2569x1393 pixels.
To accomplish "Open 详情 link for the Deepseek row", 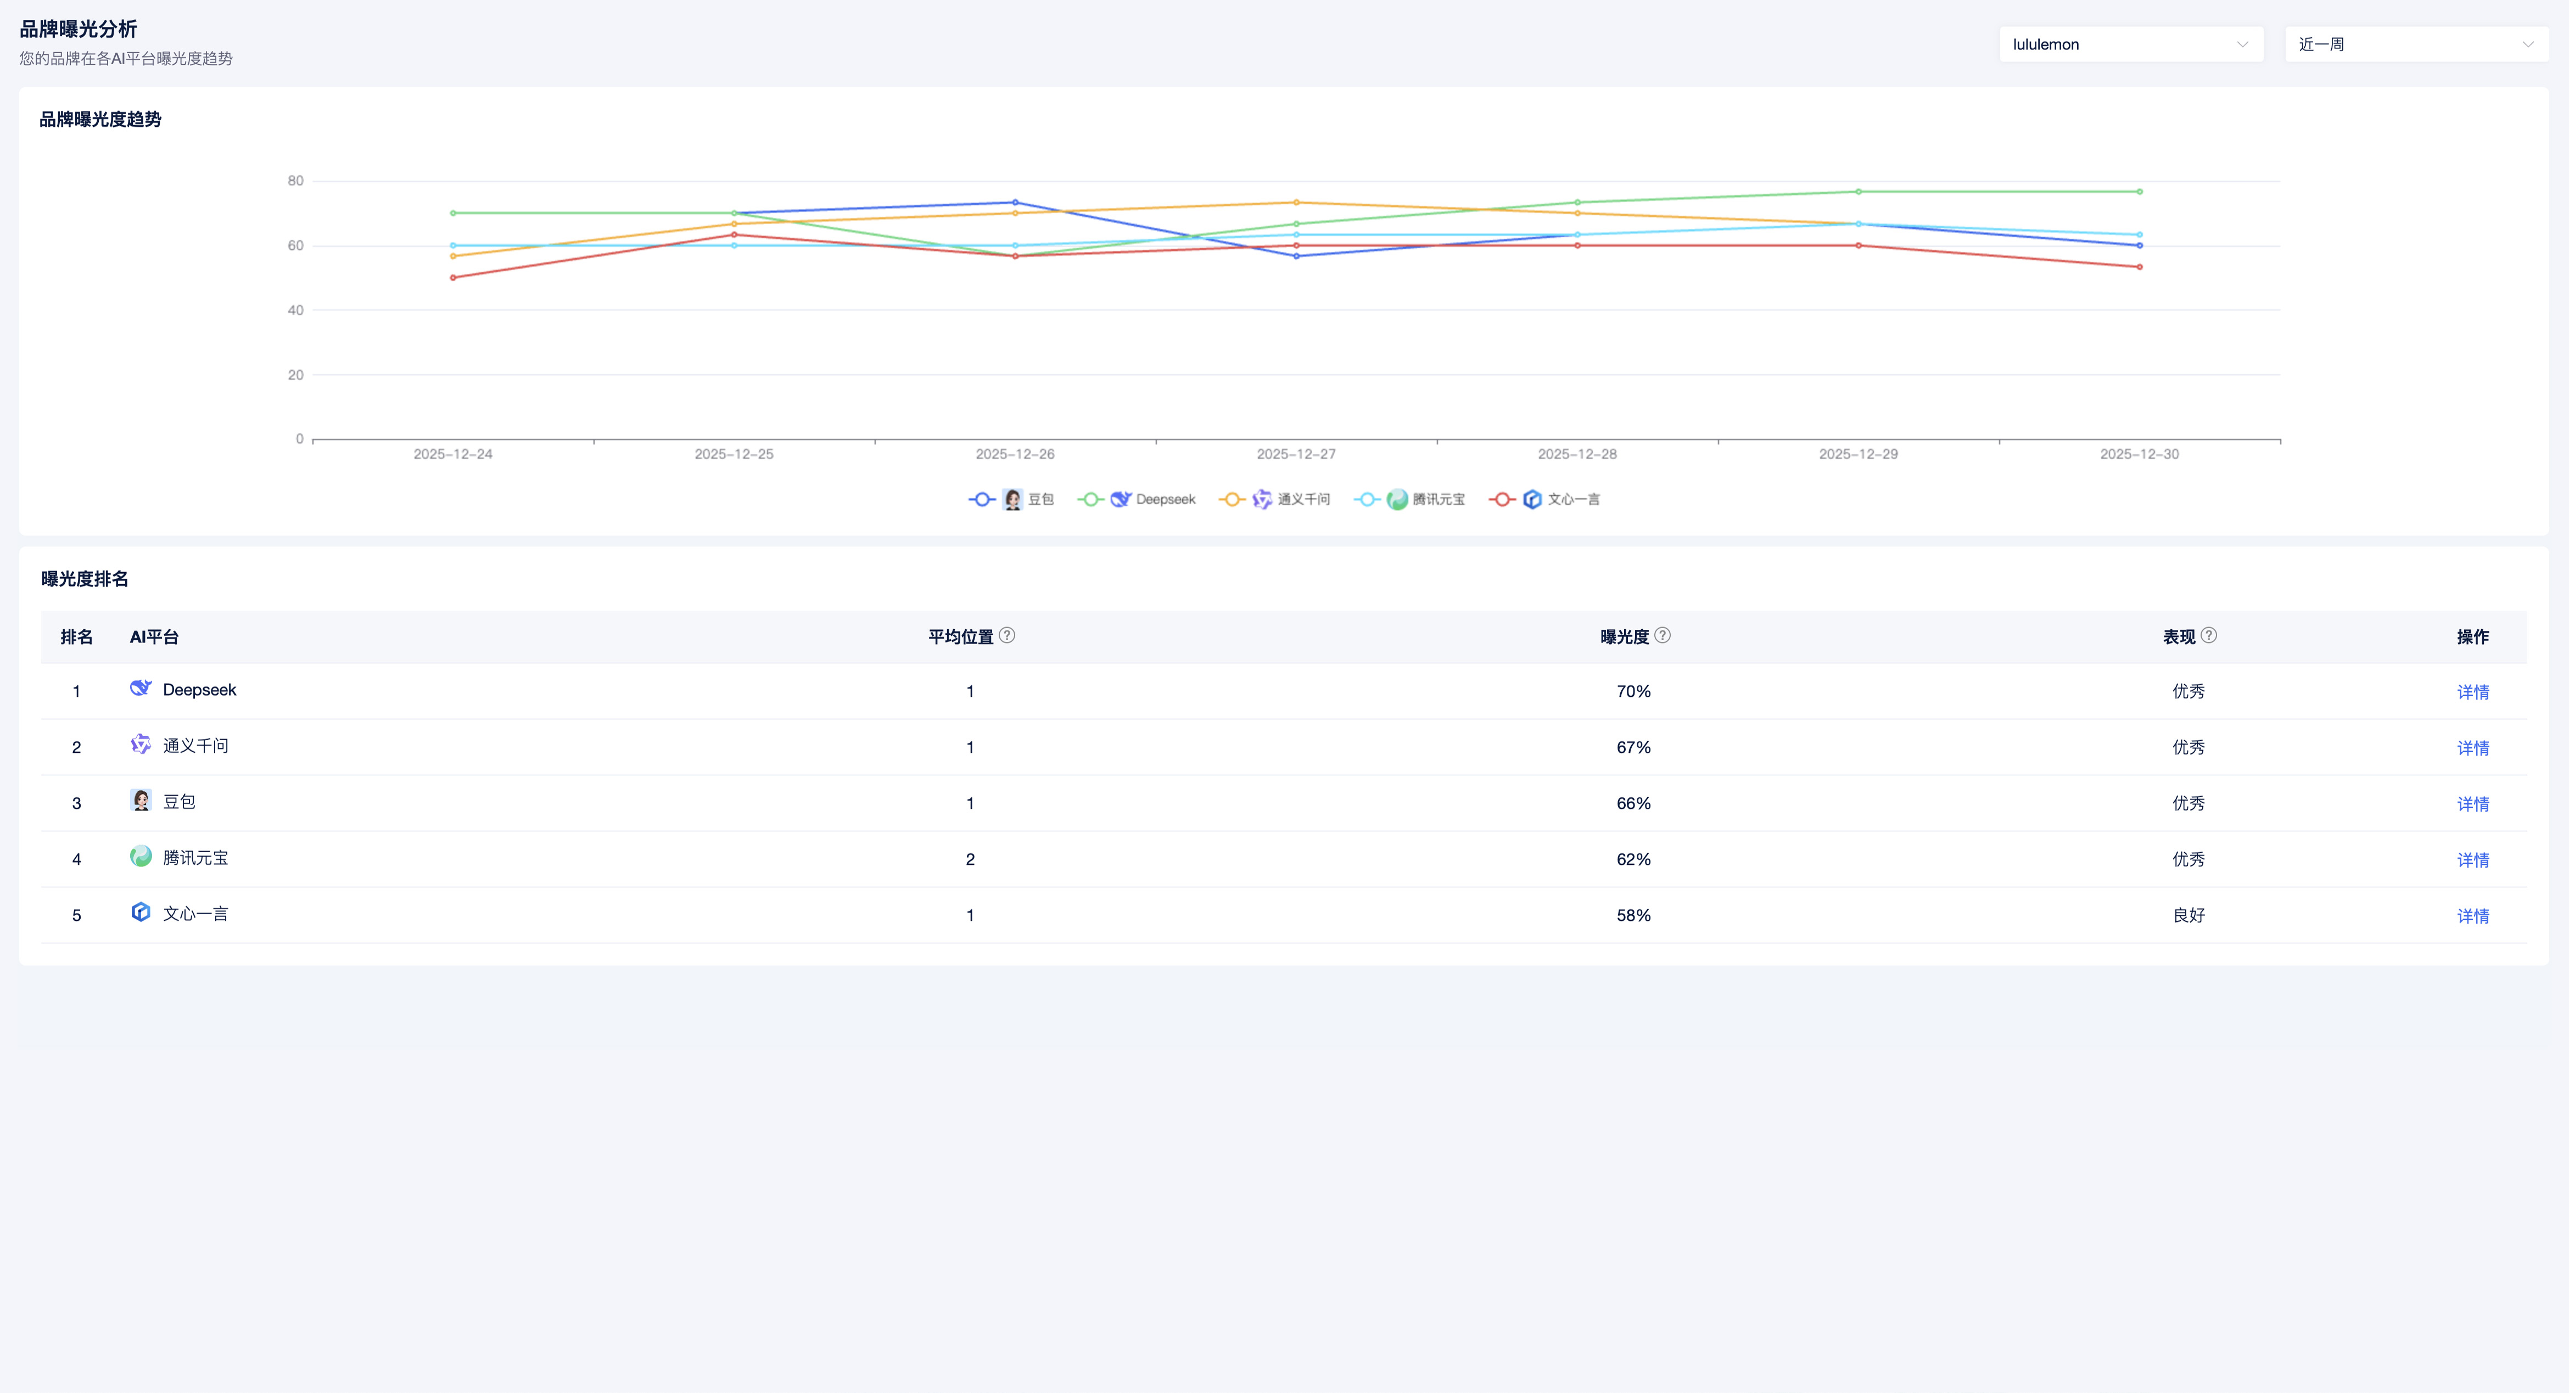I will 2472,692.
